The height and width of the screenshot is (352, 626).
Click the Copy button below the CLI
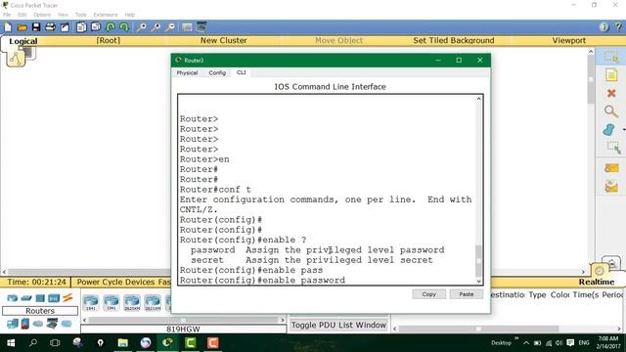(x=429, y=294)
